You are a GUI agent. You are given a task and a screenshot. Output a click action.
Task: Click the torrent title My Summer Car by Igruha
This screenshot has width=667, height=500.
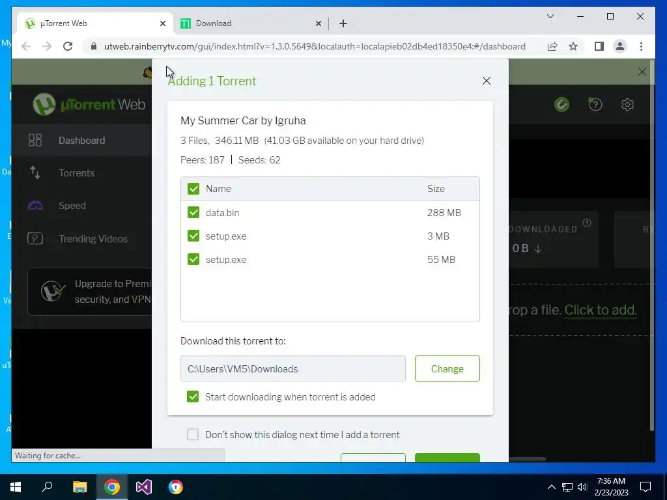tap(243, 120)
